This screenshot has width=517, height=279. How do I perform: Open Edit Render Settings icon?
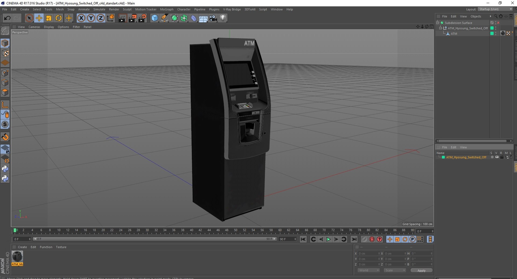(142, 18)
